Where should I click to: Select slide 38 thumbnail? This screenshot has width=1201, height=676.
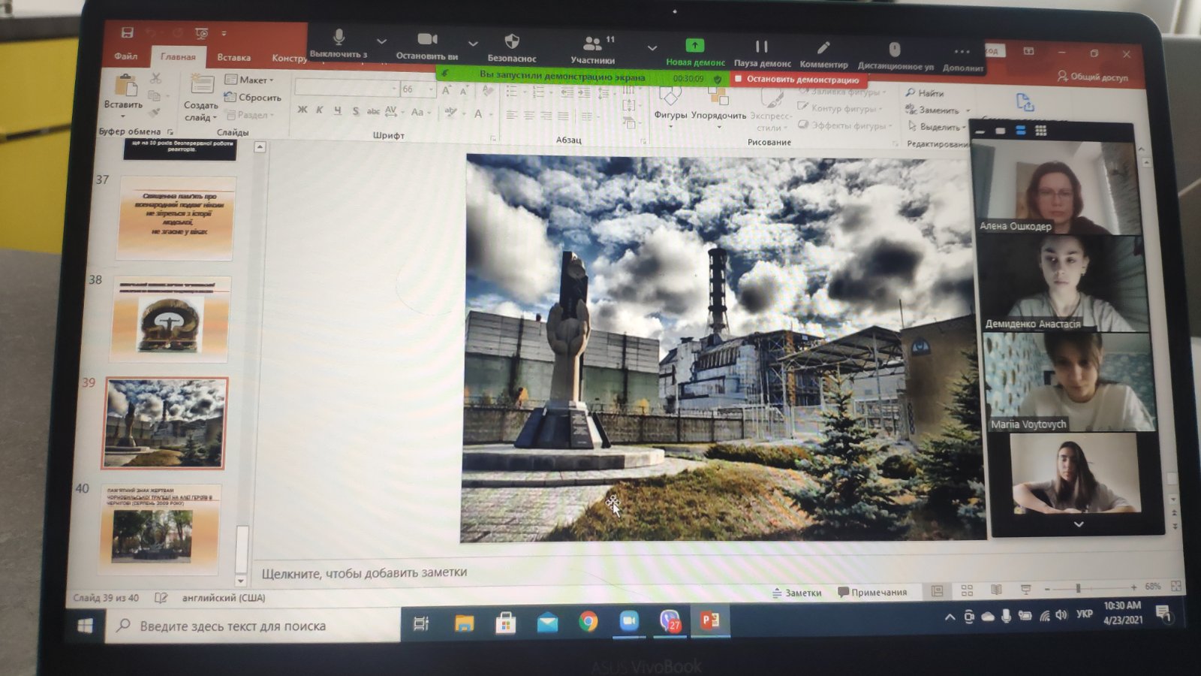click(171, 319)
